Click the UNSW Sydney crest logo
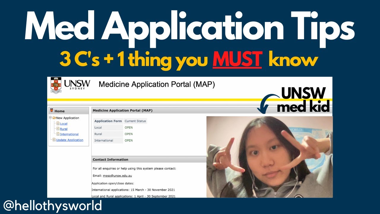380x214 pixels. [x=56, y=85]
